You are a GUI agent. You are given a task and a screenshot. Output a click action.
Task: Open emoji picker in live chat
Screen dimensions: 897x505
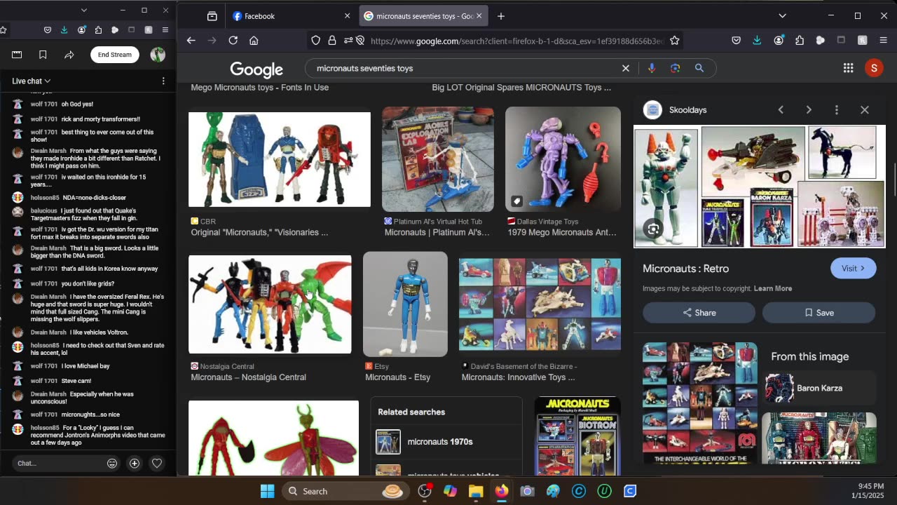pos(112,463)
